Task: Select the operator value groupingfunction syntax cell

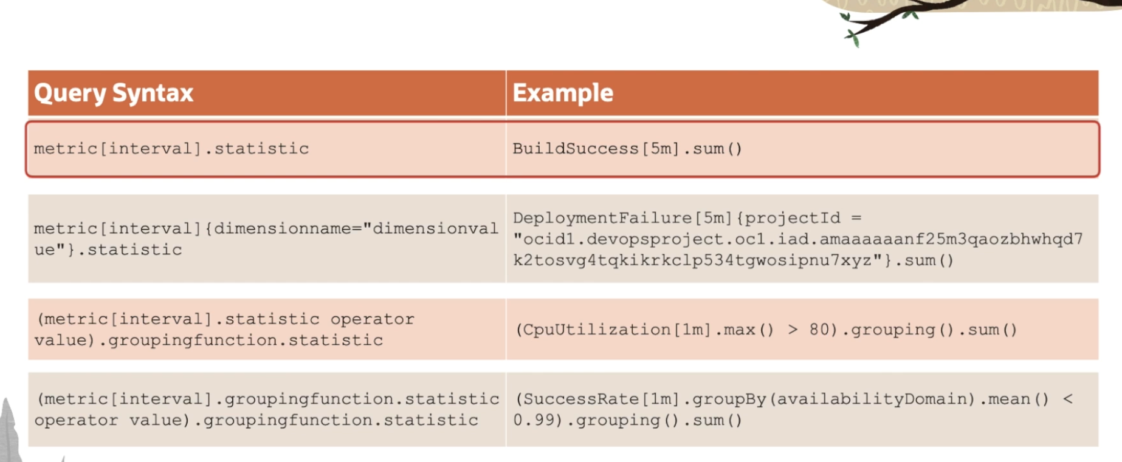Action: [x=224, y=329]
